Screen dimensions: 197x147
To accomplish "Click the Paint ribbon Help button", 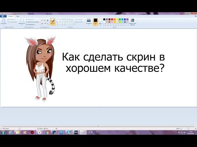I will [195, 16].
